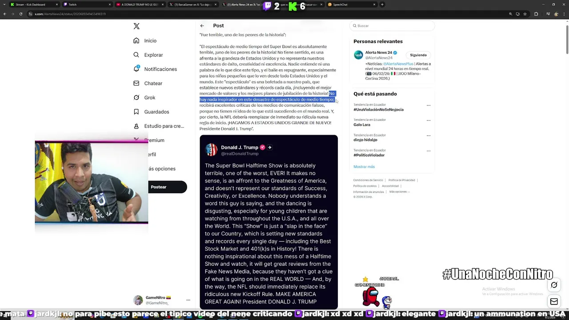Switch to the Twitch browser tab
569x320 pixels.
click(x=87, y=4)
